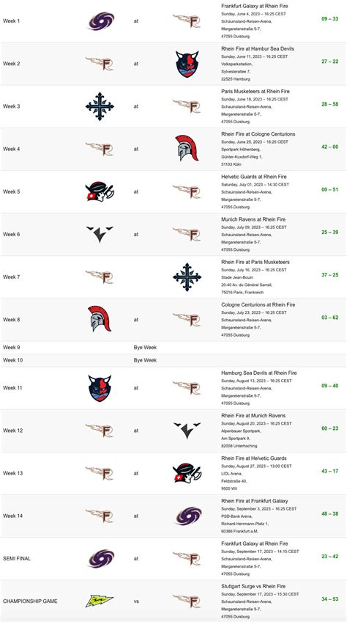The width and height of the screenshot is (347, 622).
Task: Click the Cologne Centurions helmet logo in Week 4
Action: 187,148
